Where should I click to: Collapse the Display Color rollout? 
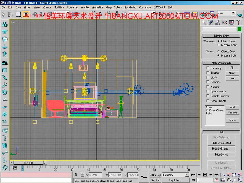click(221, 36)
